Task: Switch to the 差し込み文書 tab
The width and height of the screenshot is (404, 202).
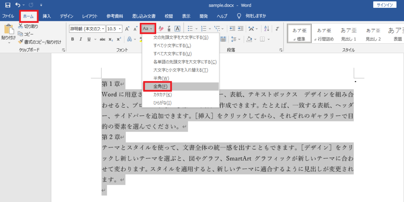Action: [144, 16]
